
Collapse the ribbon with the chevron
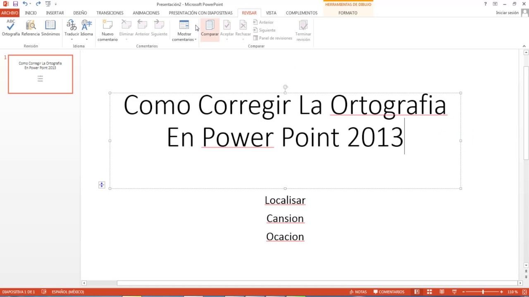pos(524,46)
